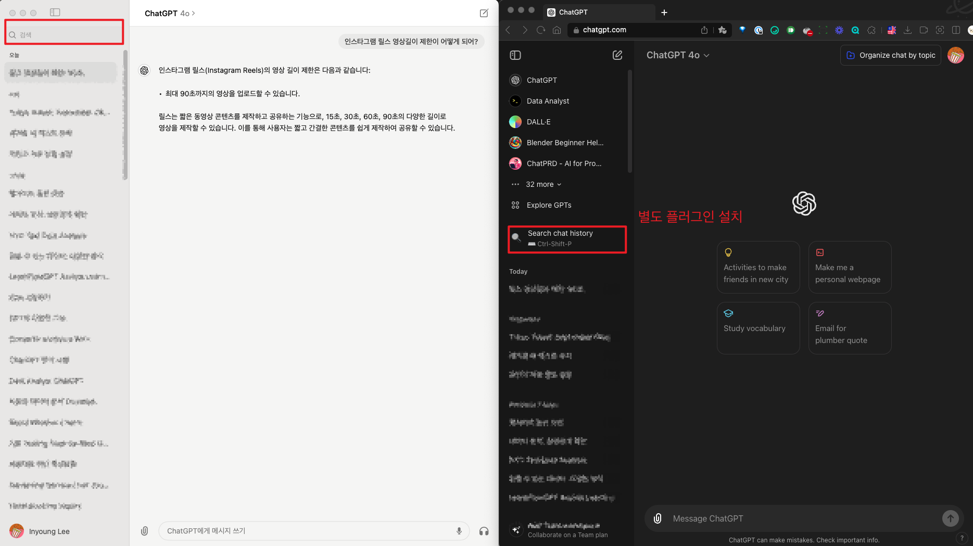Click the desktop app chat list scrollbar
973x546 pixels.
pyautogui.click(x=125, y=115)
